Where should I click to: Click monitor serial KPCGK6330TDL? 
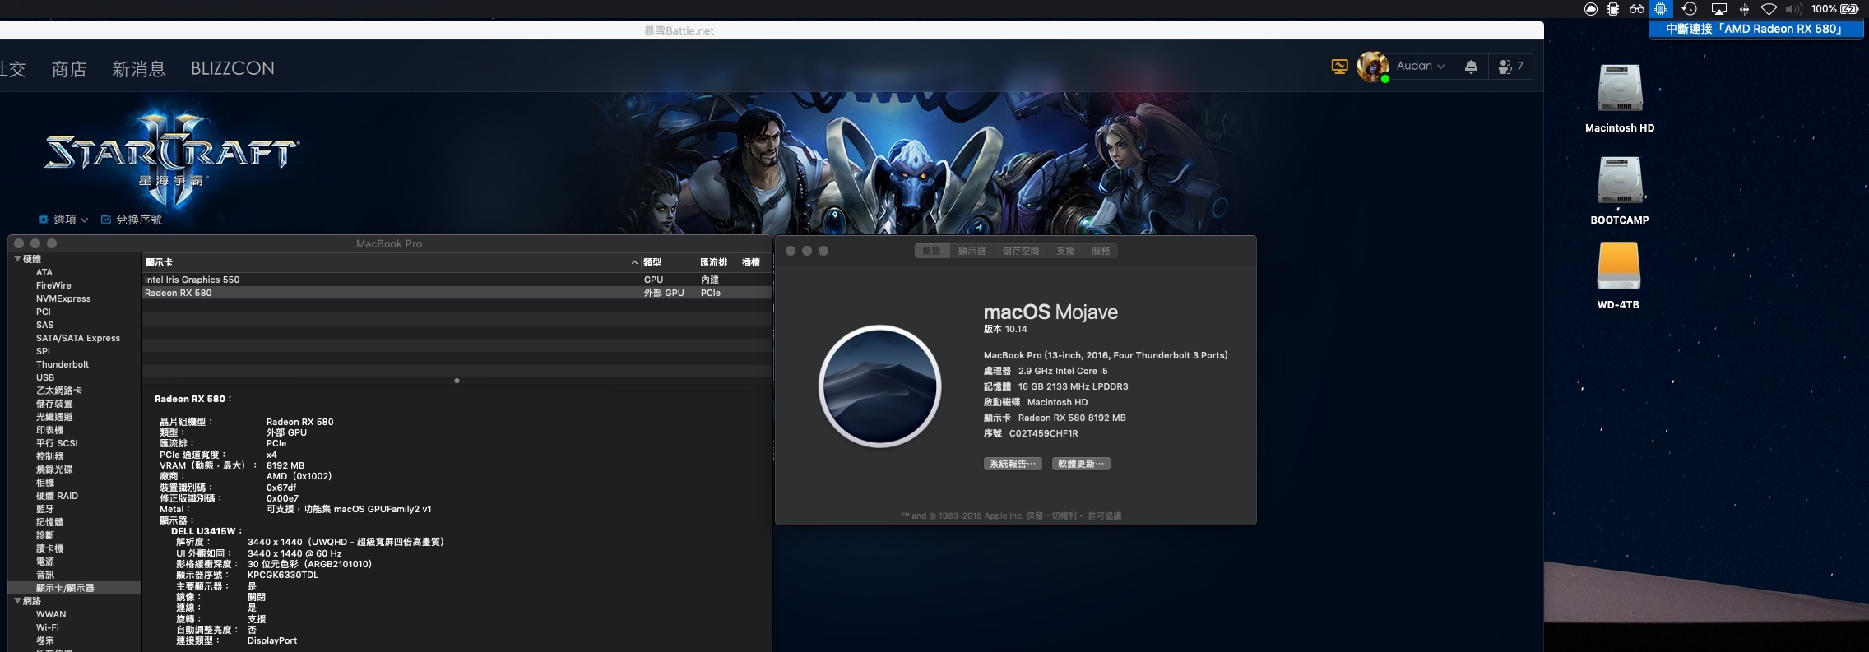coord(283,575)
